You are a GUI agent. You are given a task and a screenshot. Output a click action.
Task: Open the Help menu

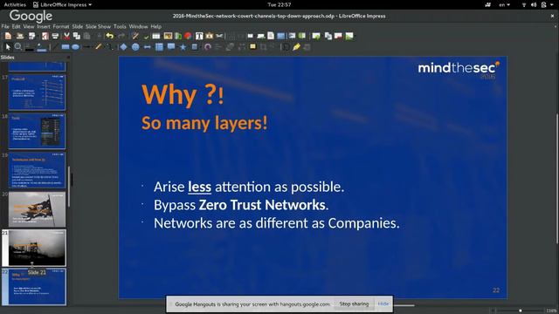pyautogui.click(x=155, y=26)
